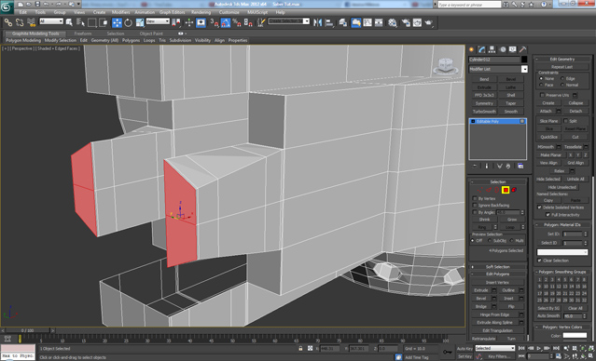Viewport: 596px width, 361px height.
Task: Switch to the Create command panel
Action: click(x=472, y=49)
